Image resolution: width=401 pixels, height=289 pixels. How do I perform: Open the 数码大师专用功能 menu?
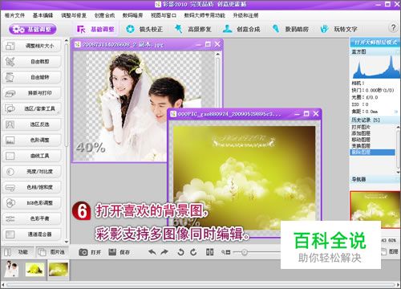[x=205, y=15]
